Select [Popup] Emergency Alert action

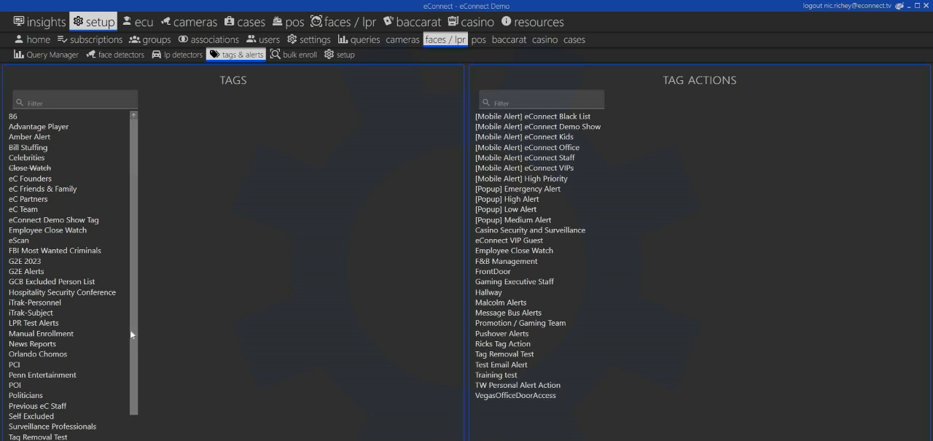click(x=518, y=189)
